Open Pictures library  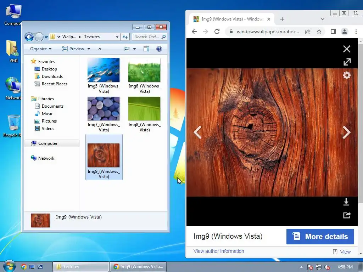(x=49, y=121)
